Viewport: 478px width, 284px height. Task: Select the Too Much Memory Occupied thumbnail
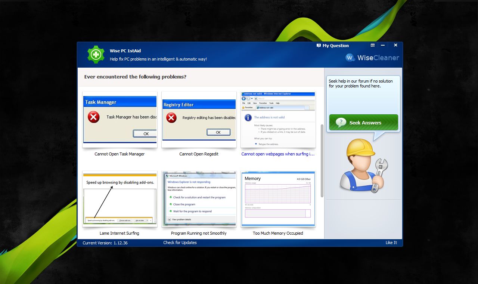pyautogui.click(x=278, y=198)
